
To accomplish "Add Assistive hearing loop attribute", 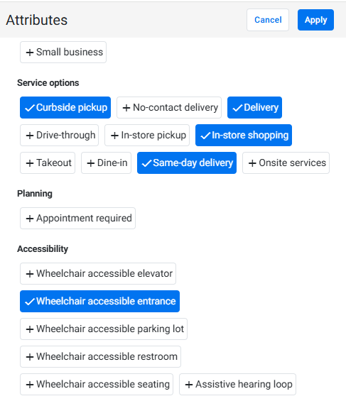I will [x=237, y=385].
